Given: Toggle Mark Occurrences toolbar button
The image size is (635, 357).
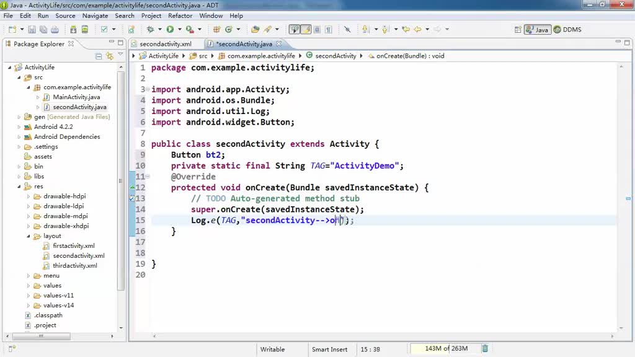Looking at the screenshot, I should pos(306,30).
